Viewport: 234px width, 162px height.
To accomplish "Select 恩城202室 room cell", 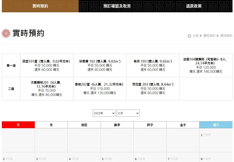I will 100,89.
